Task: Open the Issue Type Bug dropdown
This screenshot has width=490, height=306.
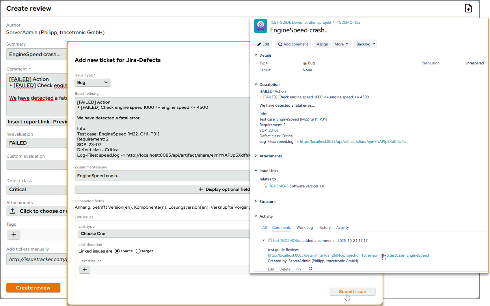Action: (x=93, y=83)
